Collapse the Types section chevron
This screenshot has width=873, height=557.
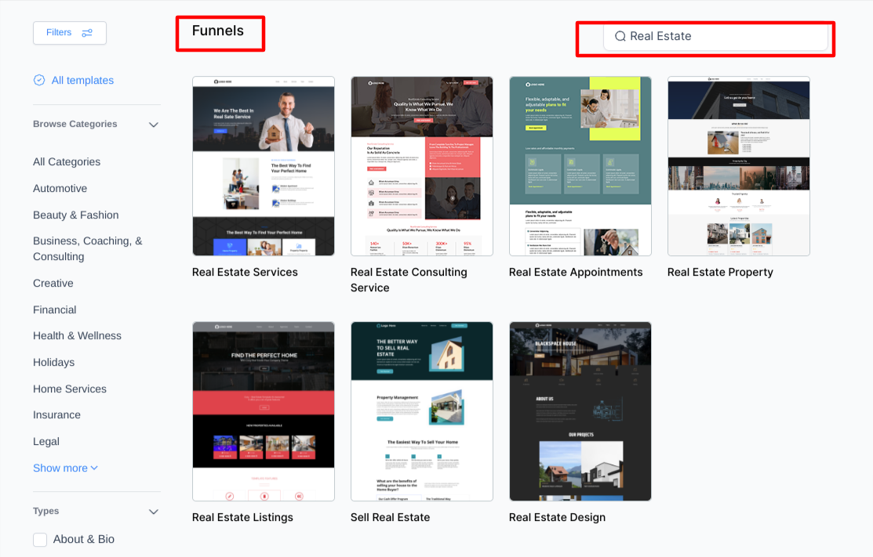coord(154,512)
